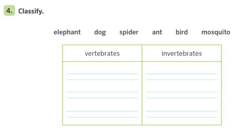Click the green number 4 badge
238x134 pixels.
click(9, 10)
